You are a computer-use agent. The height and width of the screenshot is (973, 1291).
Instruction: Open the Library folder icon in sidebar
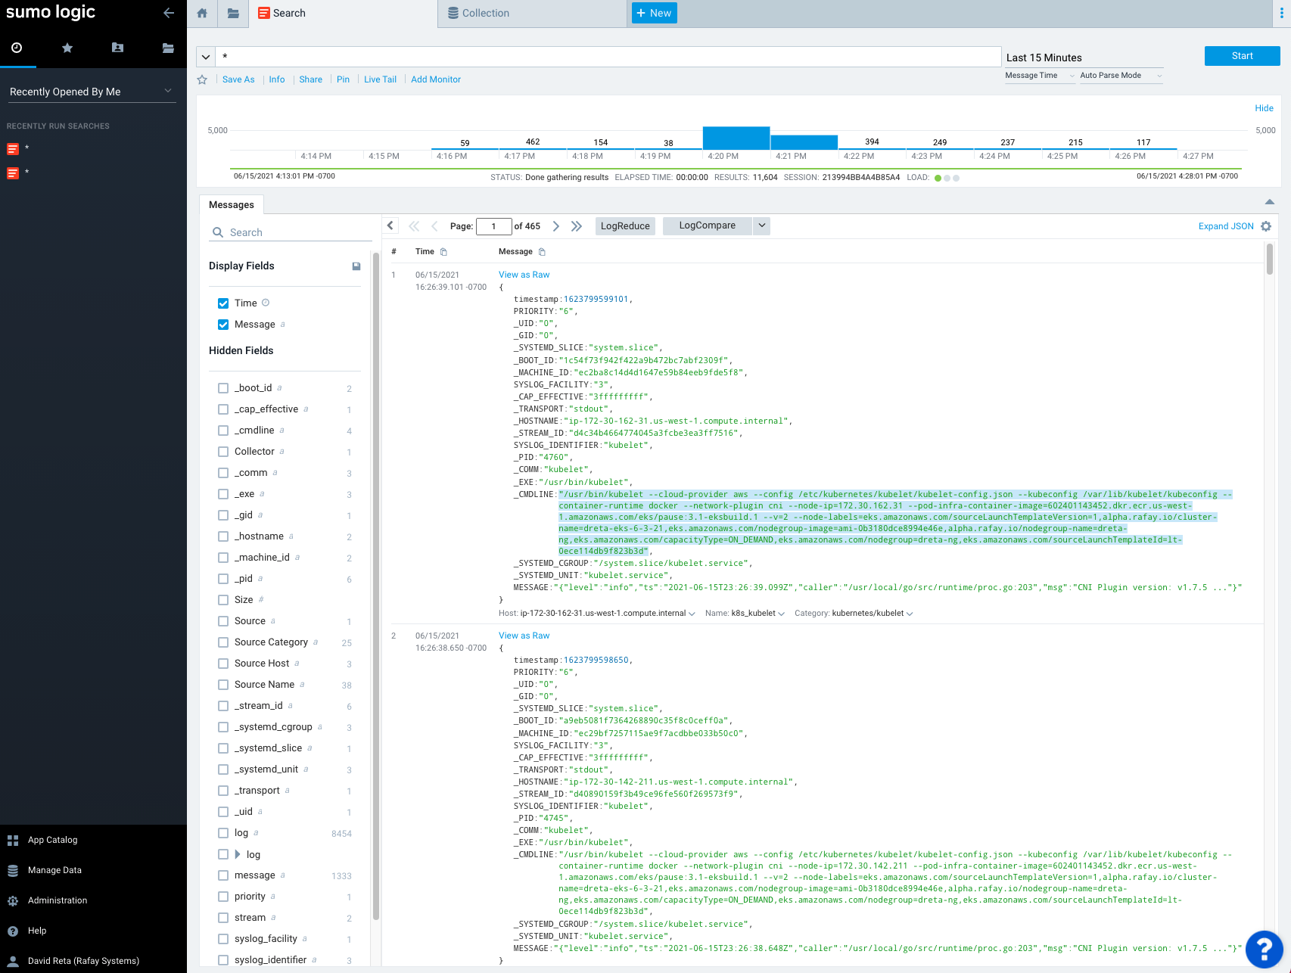tap(168, 48)
